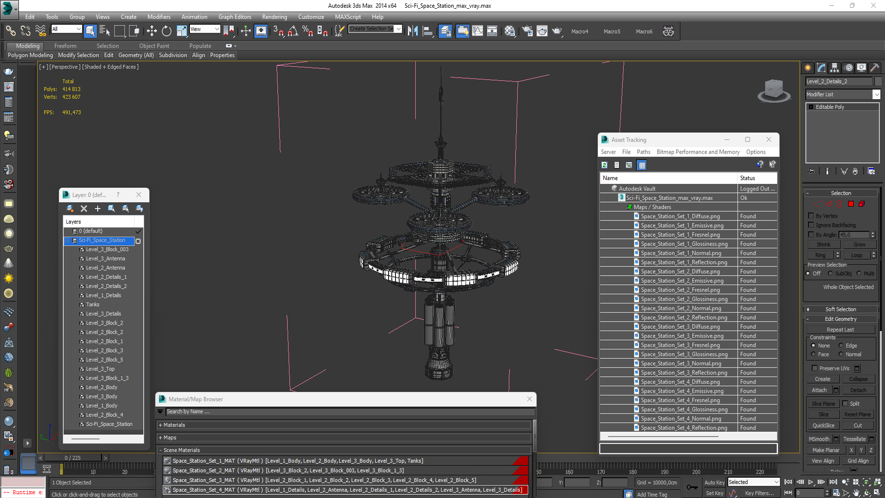Click Configure Modifier Sets icon
Viewport: 885px width, 498px height.
tap(871, 171)
